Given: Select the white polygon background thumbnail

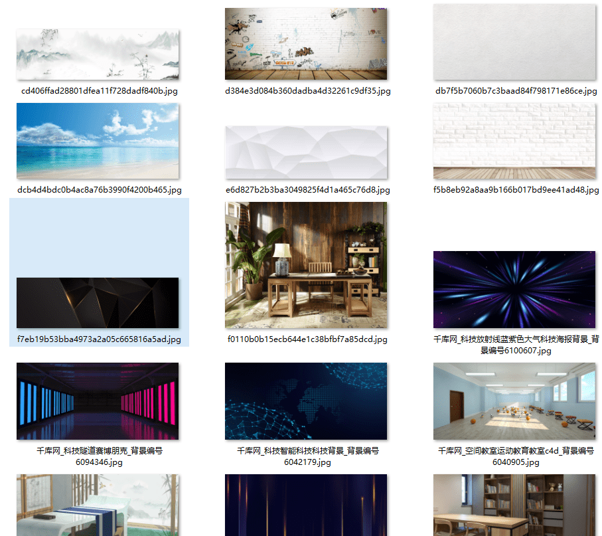Looking at the screenshot, I should pos(306,153).
